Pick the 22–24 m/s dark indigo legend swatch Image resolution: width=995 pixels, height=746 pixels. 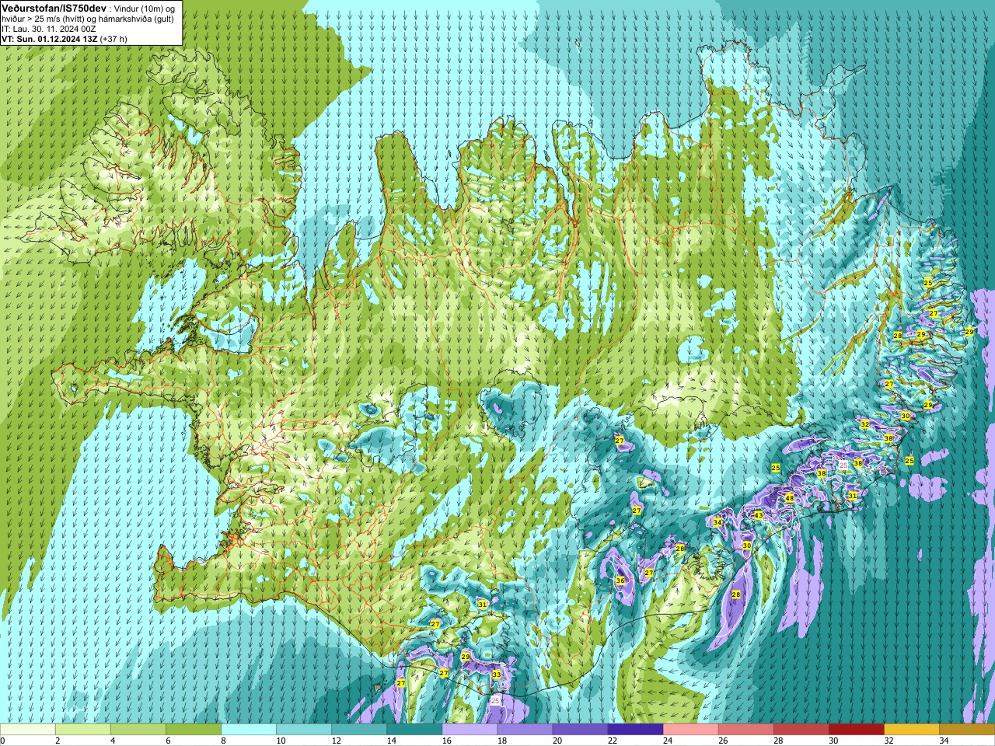tap(635, 730)
